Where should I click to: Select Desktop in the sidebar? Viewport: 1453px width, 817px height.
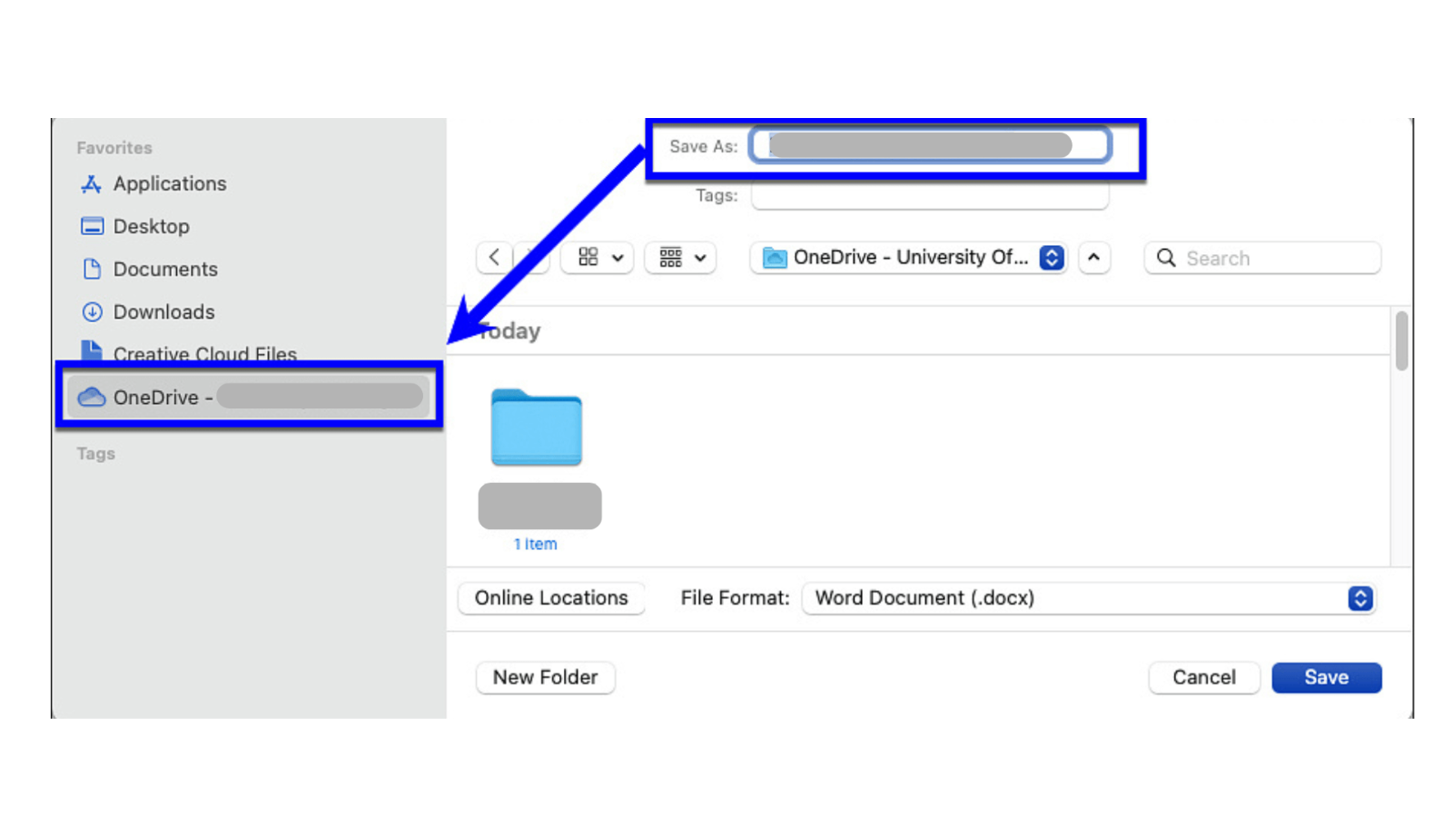click(151, 226)
